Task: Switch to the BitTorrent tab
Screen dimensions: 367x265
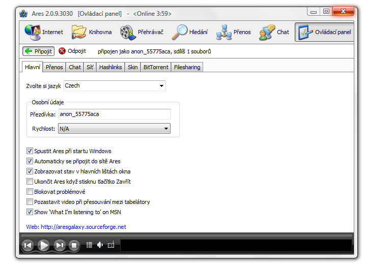Action: click(156, 67)
